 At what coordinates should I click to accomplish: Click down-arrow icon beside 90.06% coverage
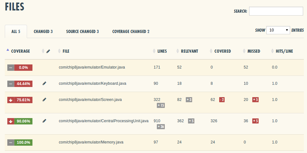coord(11,121)
